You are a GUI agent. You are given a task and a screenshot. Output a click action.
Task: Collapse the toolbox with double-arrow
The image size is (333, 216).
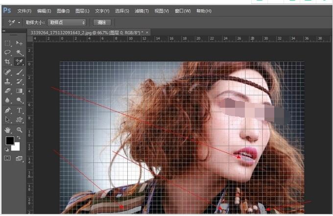[x=4, y=31]
